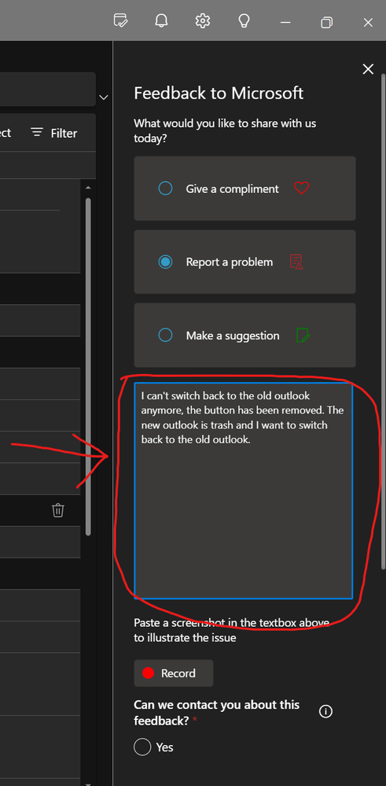Image resolution: width=386 pixels, height=786 pixels.
Task: Click the red problem report icon
Action: pyautogui.click(x=296, y=261)
